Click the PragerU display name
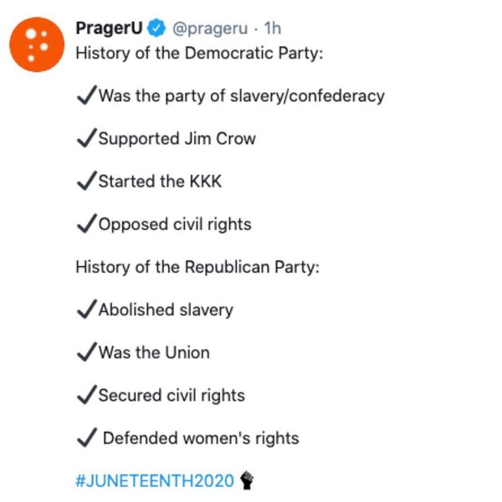 coord(109,28)
